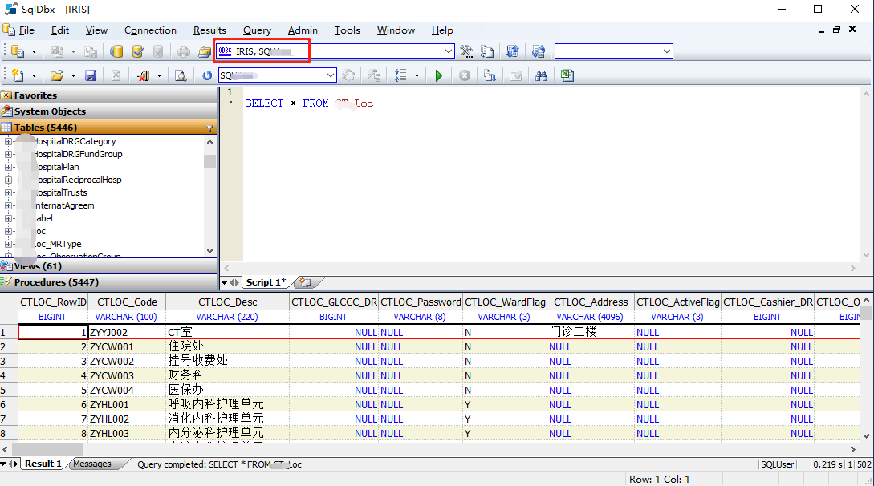Click the format lines arrows icon
The height and width of the screenshot is (486, 874).
(400, 75)
